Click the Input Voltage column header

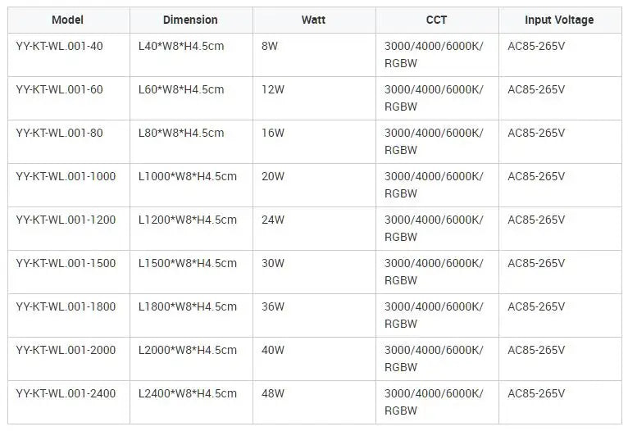[x=560, y=20]
